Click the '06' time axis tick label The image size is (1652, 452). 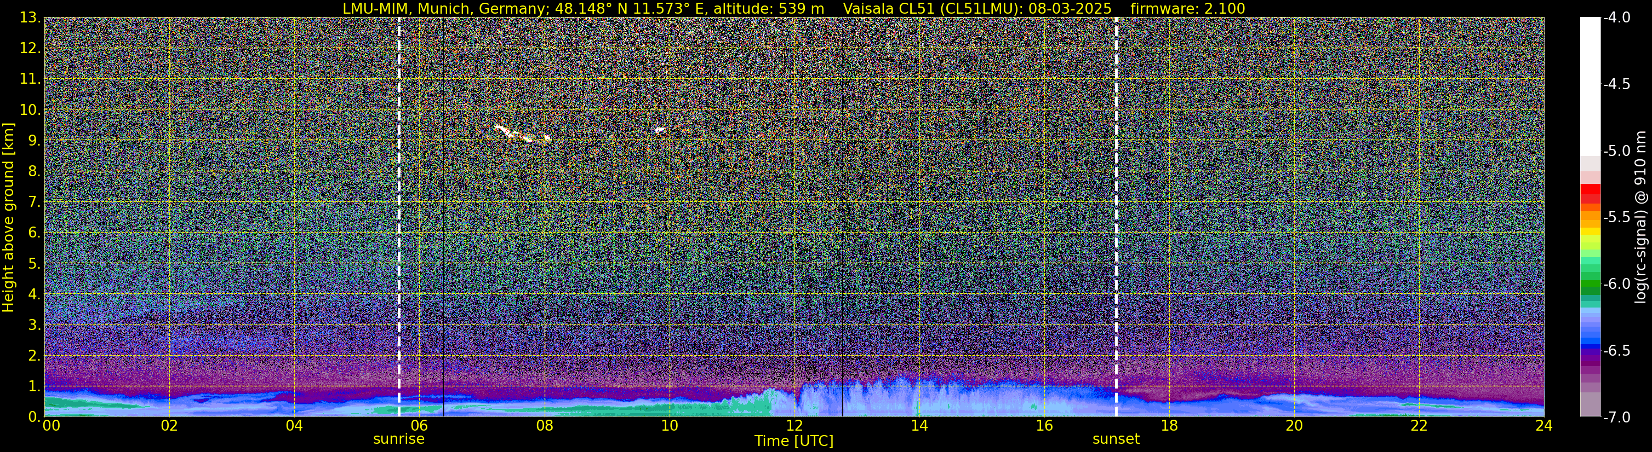(419, 426)
